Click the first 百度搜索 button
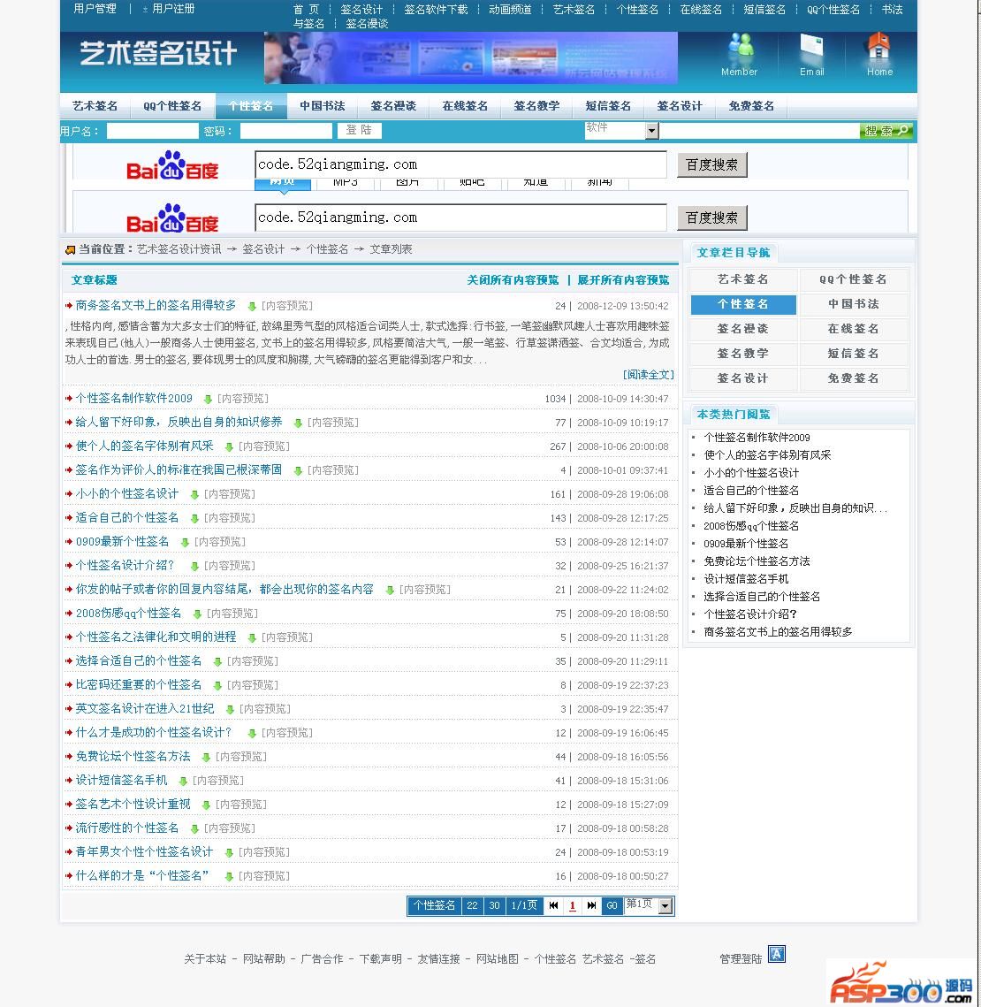The height and width of the screenshot is (1007, 981). 712,165
